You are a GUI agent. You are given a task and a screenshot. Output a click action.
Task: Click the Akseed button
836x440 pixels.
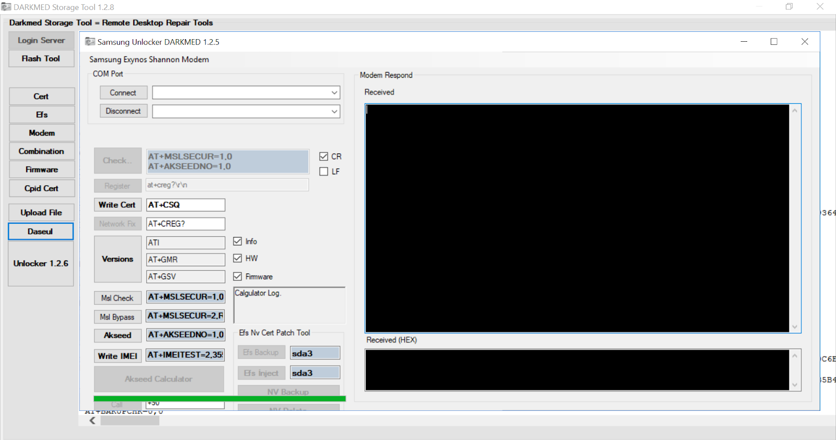118,335
